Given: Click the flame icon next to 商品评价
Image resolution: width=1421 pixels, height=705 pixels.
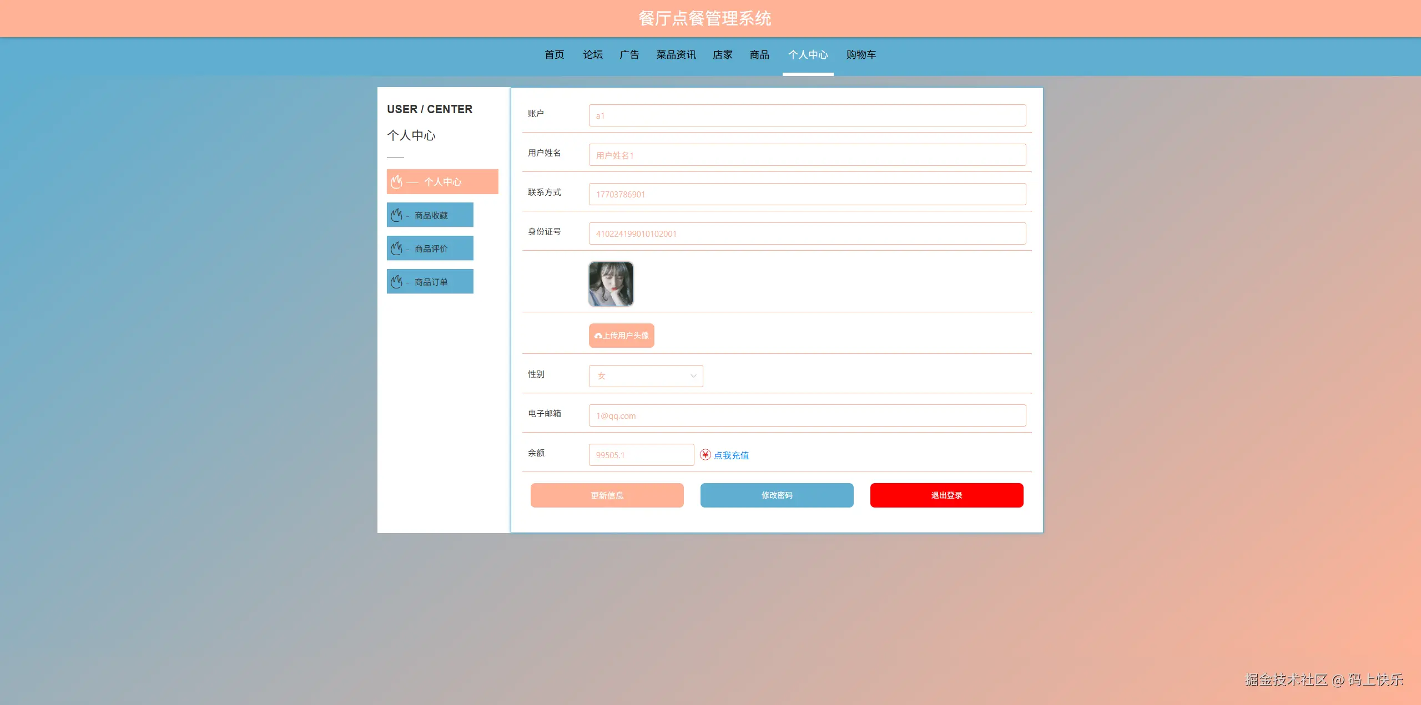Looking at the screenshot, I should [x=397, y=248].
